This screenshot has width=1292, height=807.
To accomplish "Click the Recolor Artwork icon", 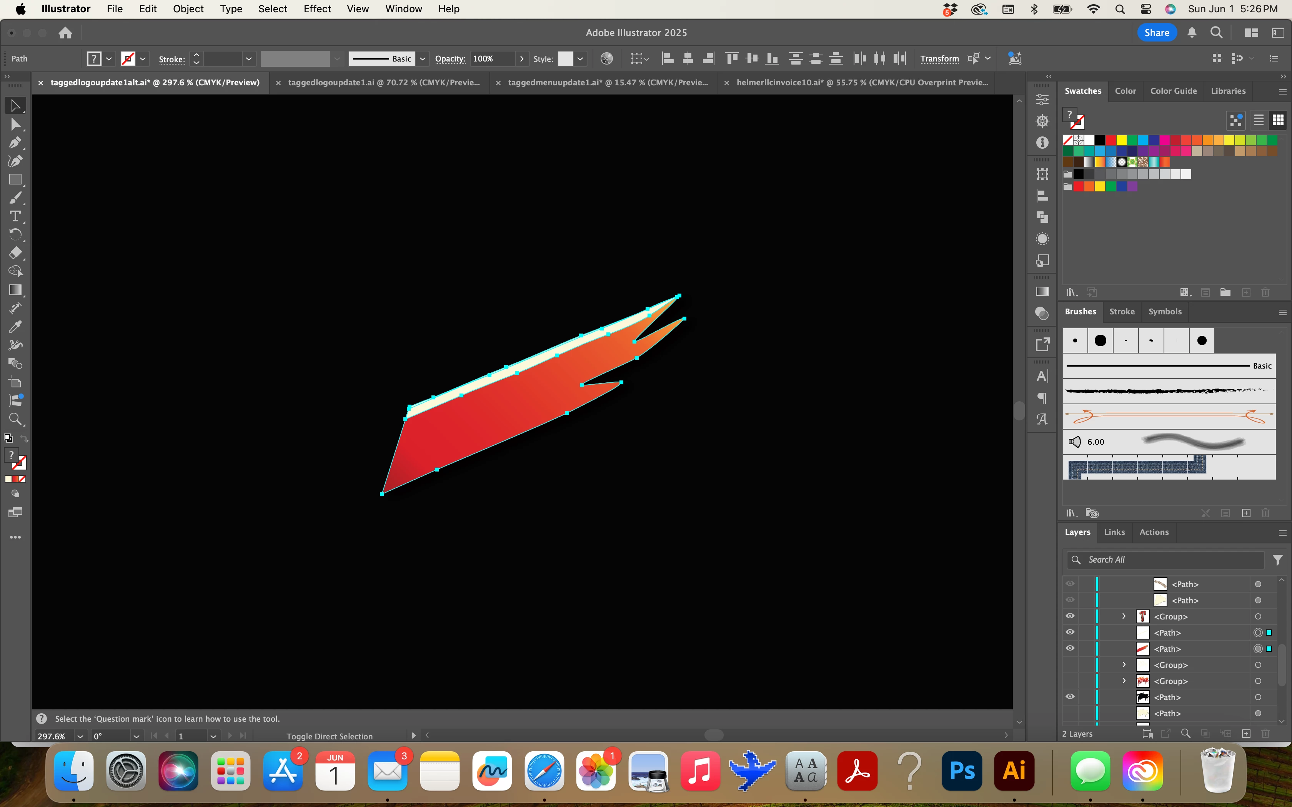I will coord(606,59).
